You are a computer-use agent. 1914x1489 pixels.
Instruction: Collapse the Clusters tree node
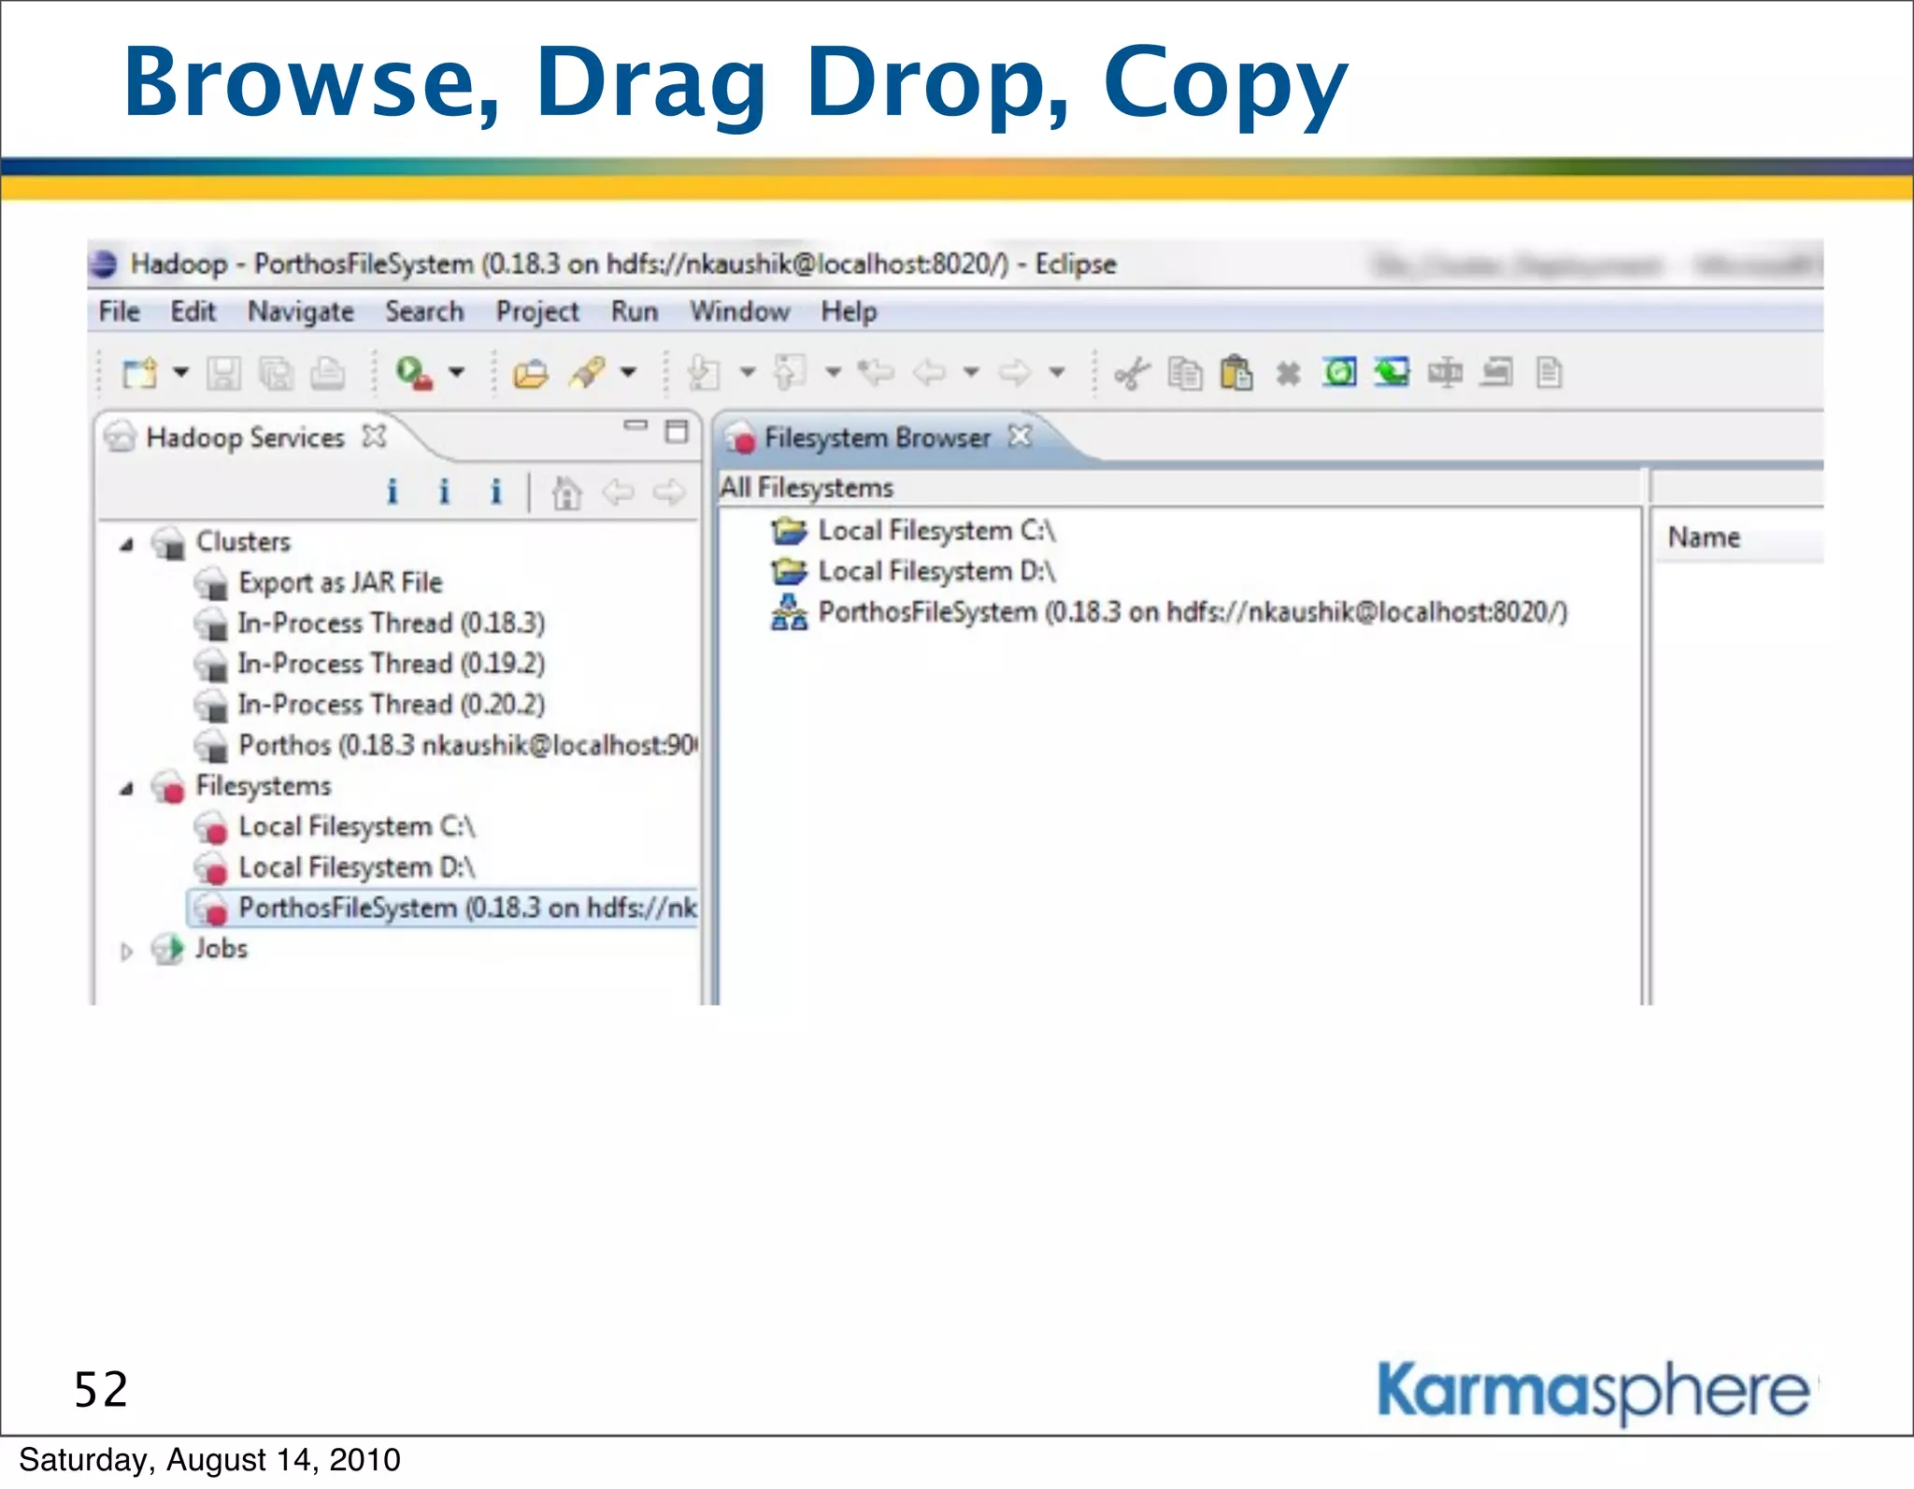click(127, 544)
